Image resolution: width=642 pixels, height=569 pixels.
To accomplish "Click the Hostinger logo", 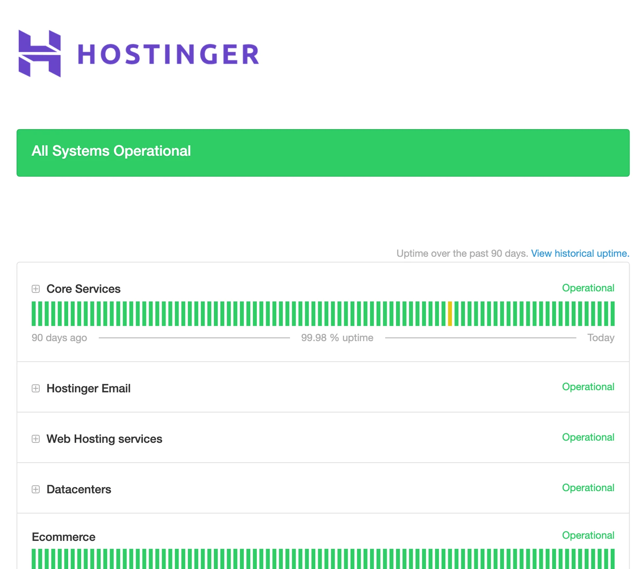I will point(139,53).
